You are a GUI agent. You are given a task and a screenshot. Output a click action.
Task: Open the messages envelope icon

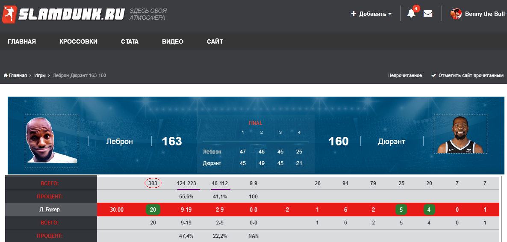click(x=428, y=13)
